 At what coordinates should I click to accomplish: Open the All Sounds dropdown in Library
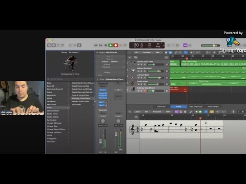[x=74, y=53]
